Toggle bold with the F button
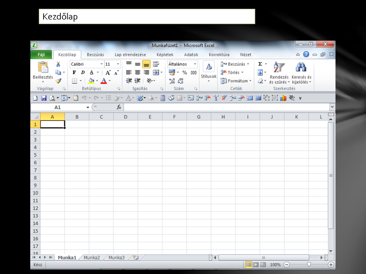Image resolution: width=366 pixels, height=274 pixels. coord(74,72)
